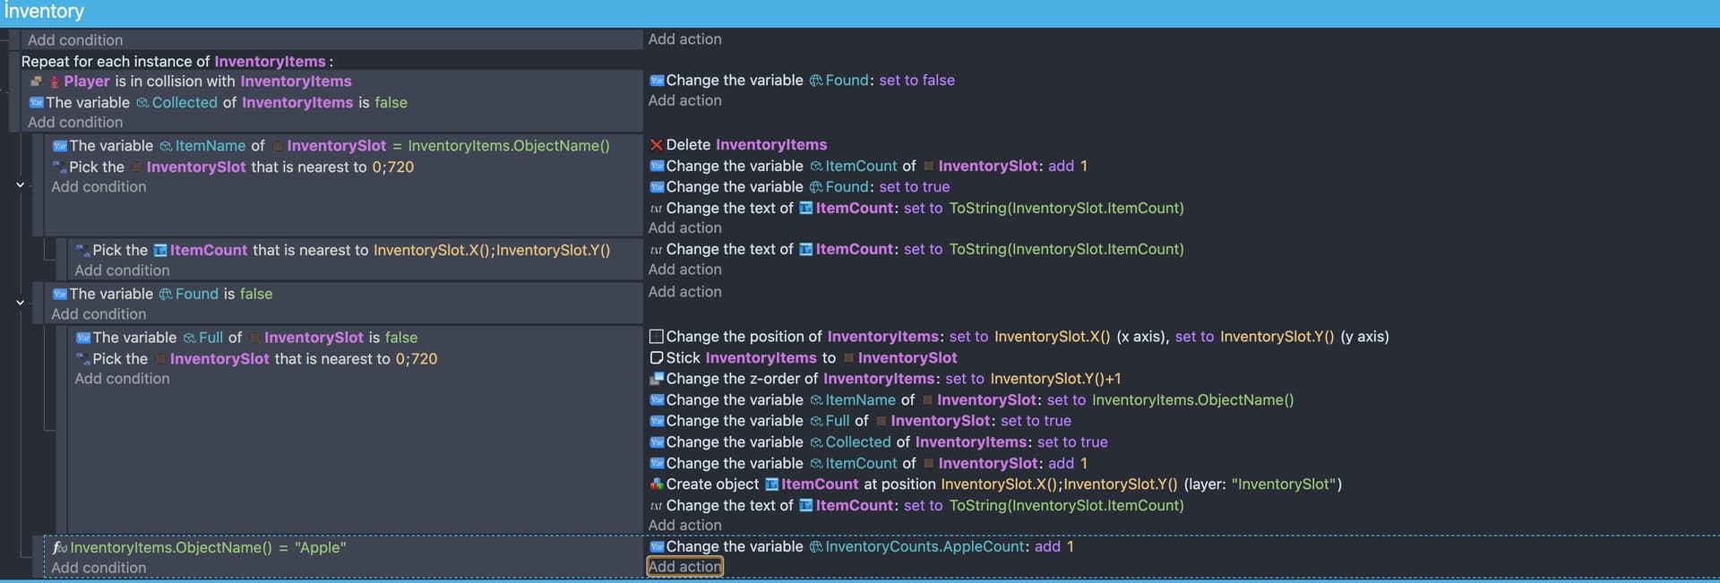Click InventoryCounts.AppleCount variable name
The height and width of the screenshot is (583, 1720).
(924, 546)
